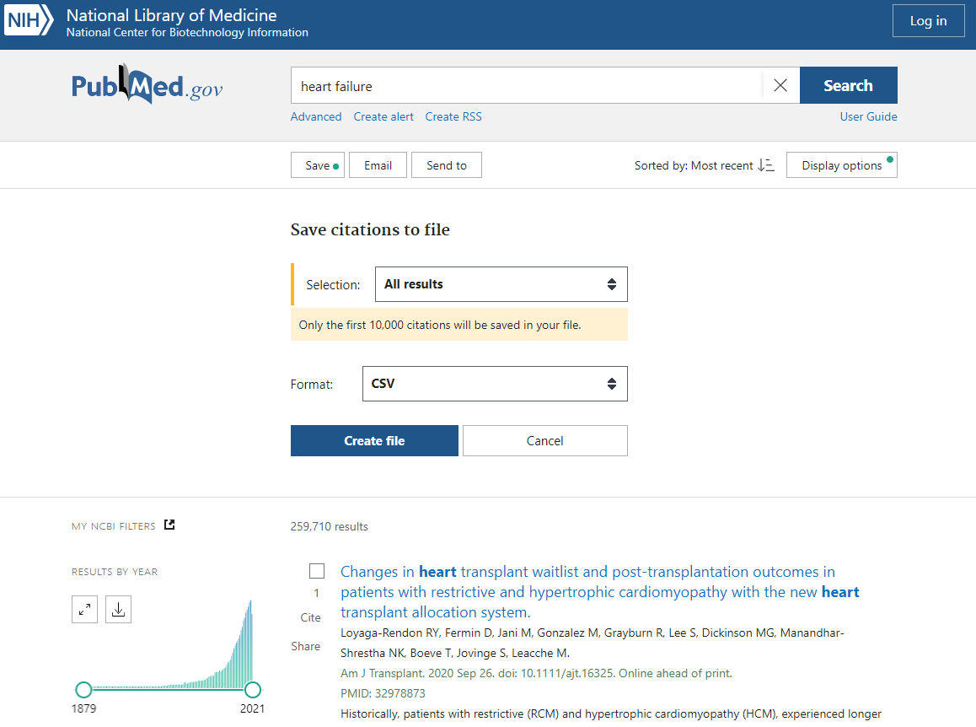Click the Email option button

(x=378, y=165)
